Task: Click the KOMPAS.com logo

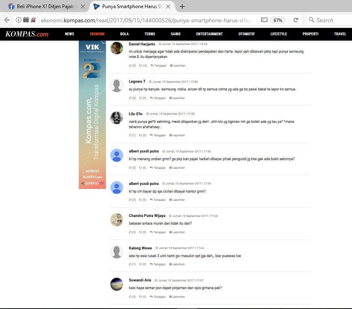Action: (x=27, y=34)
